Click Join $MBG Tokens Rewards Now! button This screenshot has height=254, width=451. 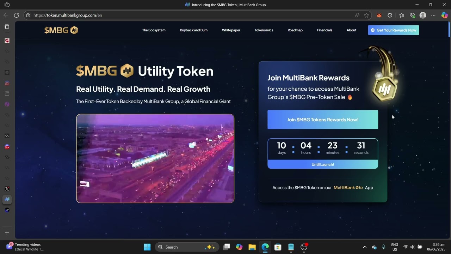coord(323,120)
